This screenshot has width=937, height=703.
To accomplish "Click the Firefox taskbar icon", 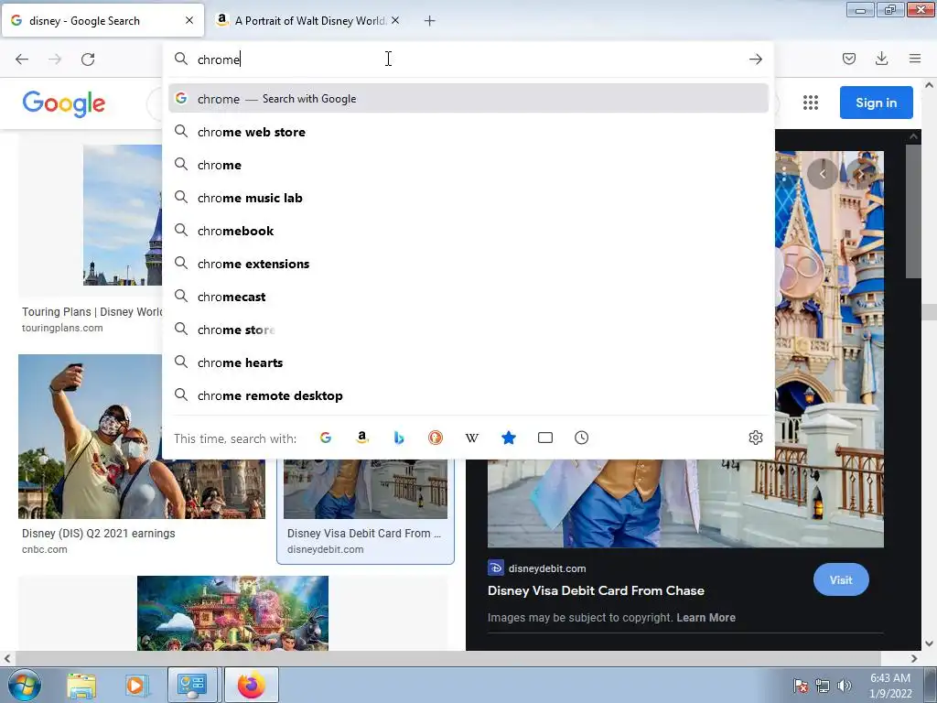I will pos(252,685).
